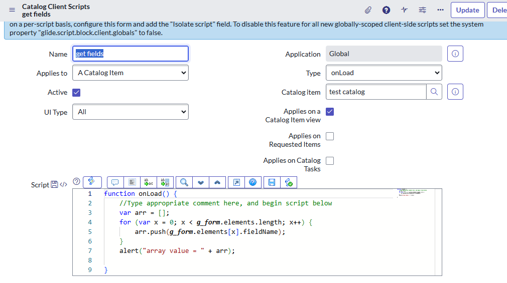507x283 pixels.
Task: Look up catalog item with magnifier icon
Action: point(434,92)
